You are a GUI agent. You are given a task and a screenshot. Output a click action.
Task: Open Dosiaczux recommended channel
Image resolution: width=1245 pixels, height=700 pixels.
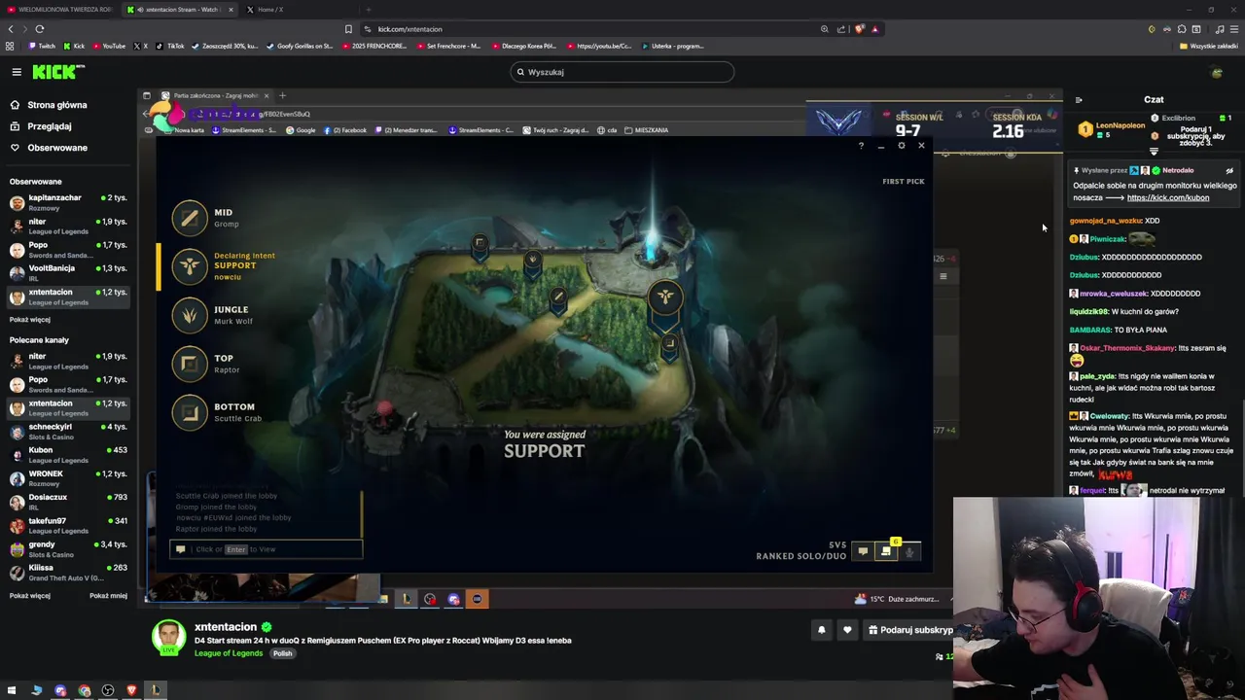click(68, 502)
